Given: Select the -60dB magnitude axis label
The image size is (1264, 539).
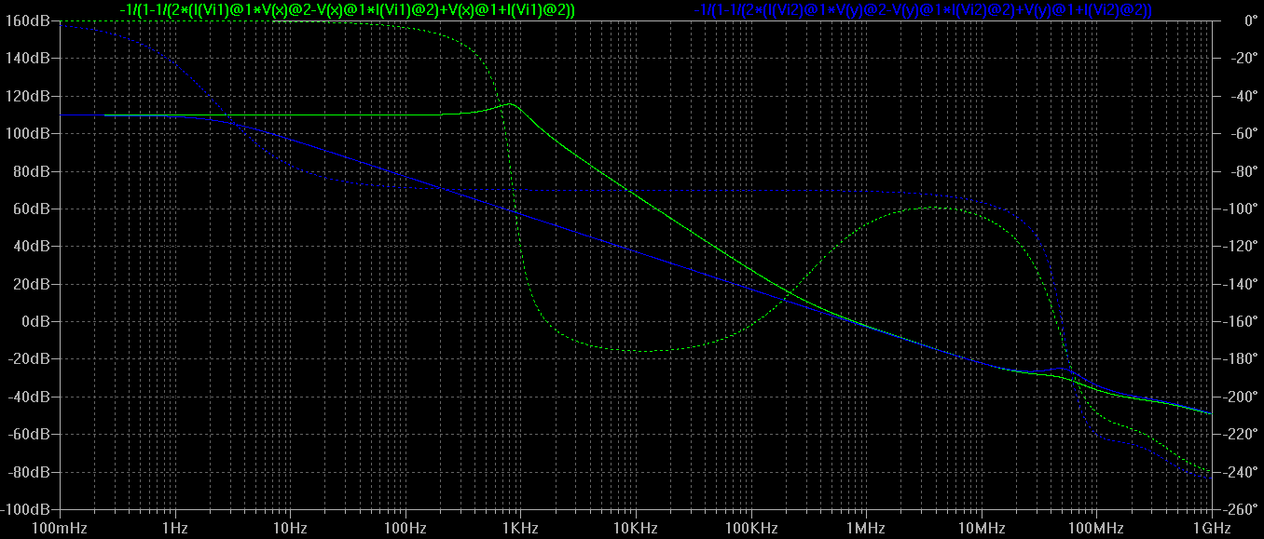Looking at the screenshot, I should [29, 435].
